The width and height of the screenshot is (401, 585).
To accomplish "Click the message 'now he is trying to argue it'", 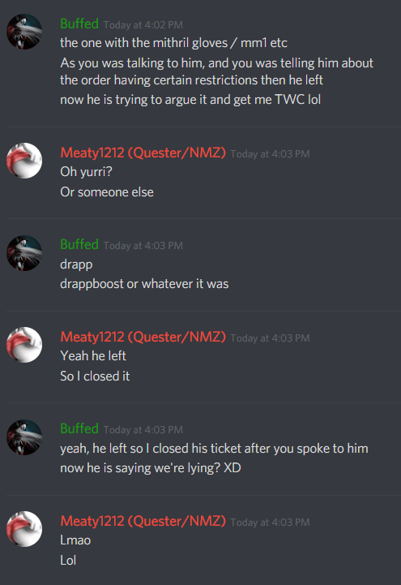I will (190, 100).
